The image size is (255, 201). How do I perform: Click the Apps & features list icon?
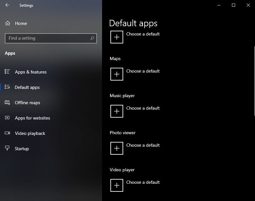[x=7, y=72]
